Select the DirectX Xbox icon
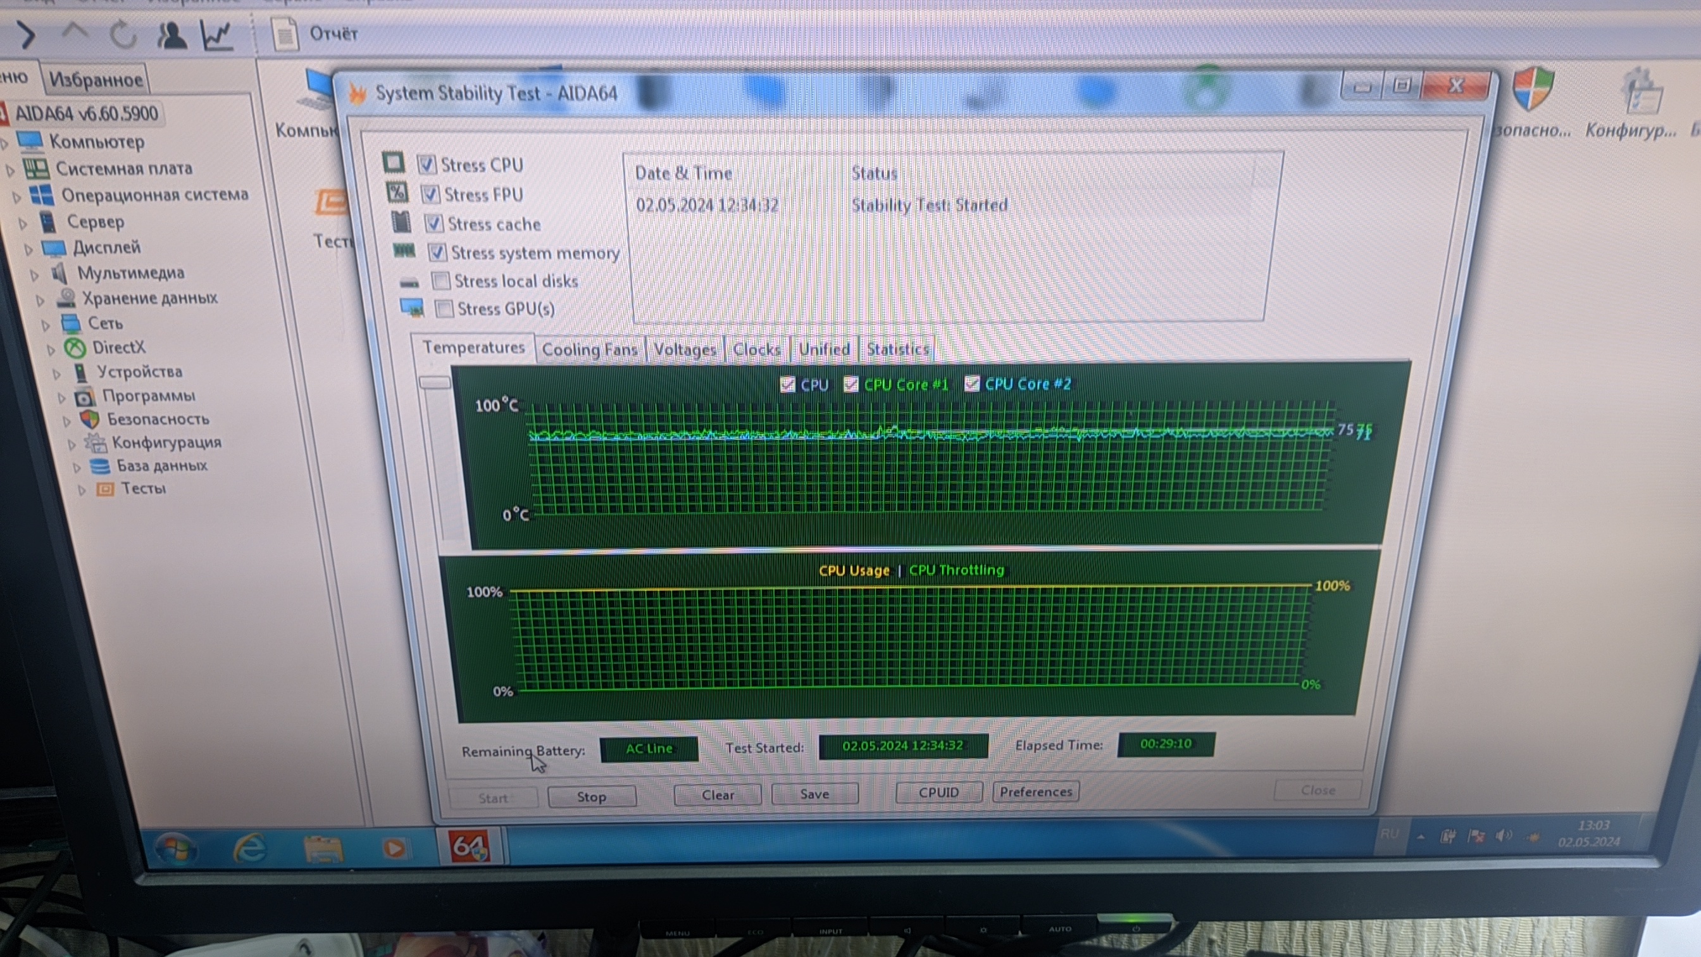The width and height of the screenshot is (1701, 957). point(75,347)
